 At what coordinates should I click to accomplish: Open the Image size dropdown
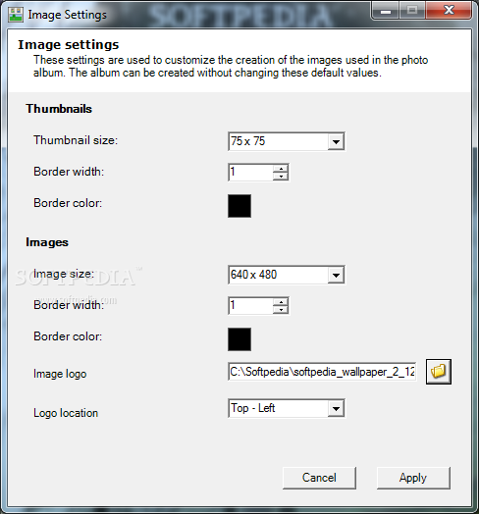pyautogui.click(x=336, y=275)
